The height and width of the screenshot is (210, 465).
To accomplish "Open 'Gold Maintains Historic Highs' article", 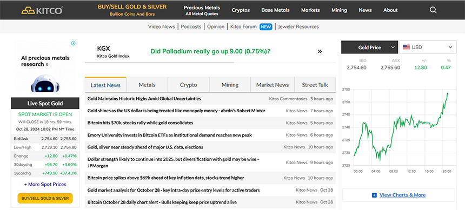I will 144,99.
